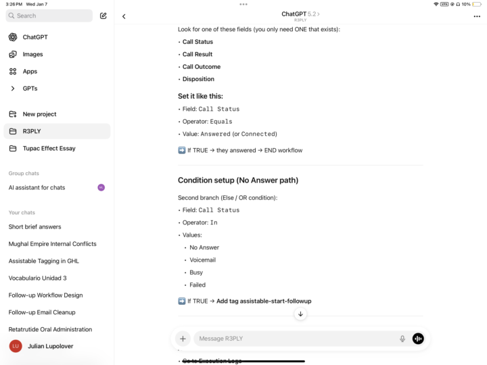Viewport: 487px width, 365px height.
Task: Click the "Call Outcome" bullet text
Action: 202,67
